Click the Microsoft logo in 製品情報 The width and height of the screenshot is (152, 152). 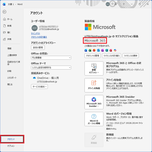[x=100, y=27]
